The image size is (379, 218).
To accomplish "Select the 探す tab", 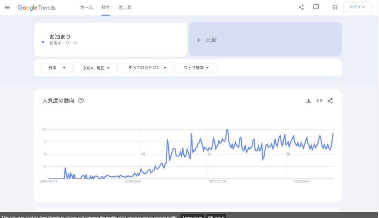I will pyautogui.click(x=106, y=7).
